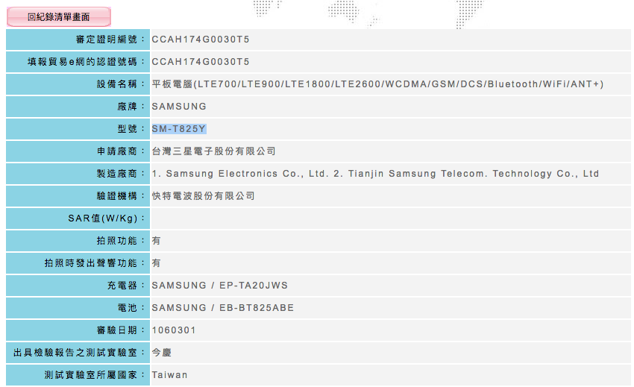Click the 出具檢驗報告之測試實驗室 label

click(79, 353)
